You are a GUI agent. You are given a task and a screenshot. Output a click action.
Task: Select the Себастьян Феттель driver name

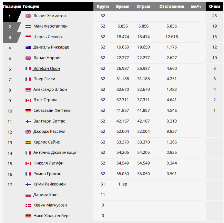[52, 110]
